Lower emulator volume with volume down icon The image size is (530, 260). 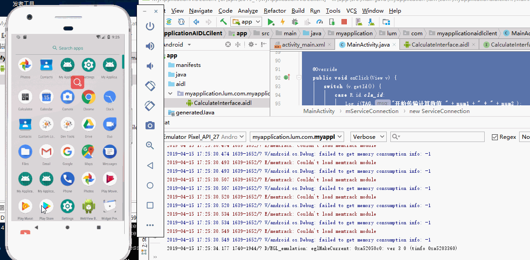tap(150, 66)
